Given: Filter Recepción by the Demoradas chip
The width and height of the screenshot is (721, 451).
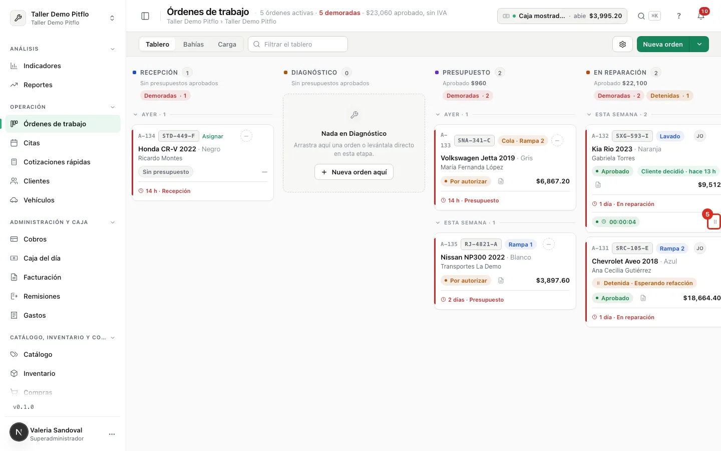Looking at the screenshot, I should pos(165,96).
